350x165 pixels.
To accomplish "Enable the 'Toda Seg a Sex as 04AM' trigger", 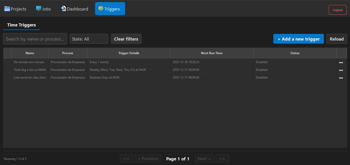I will pos(262,70).
